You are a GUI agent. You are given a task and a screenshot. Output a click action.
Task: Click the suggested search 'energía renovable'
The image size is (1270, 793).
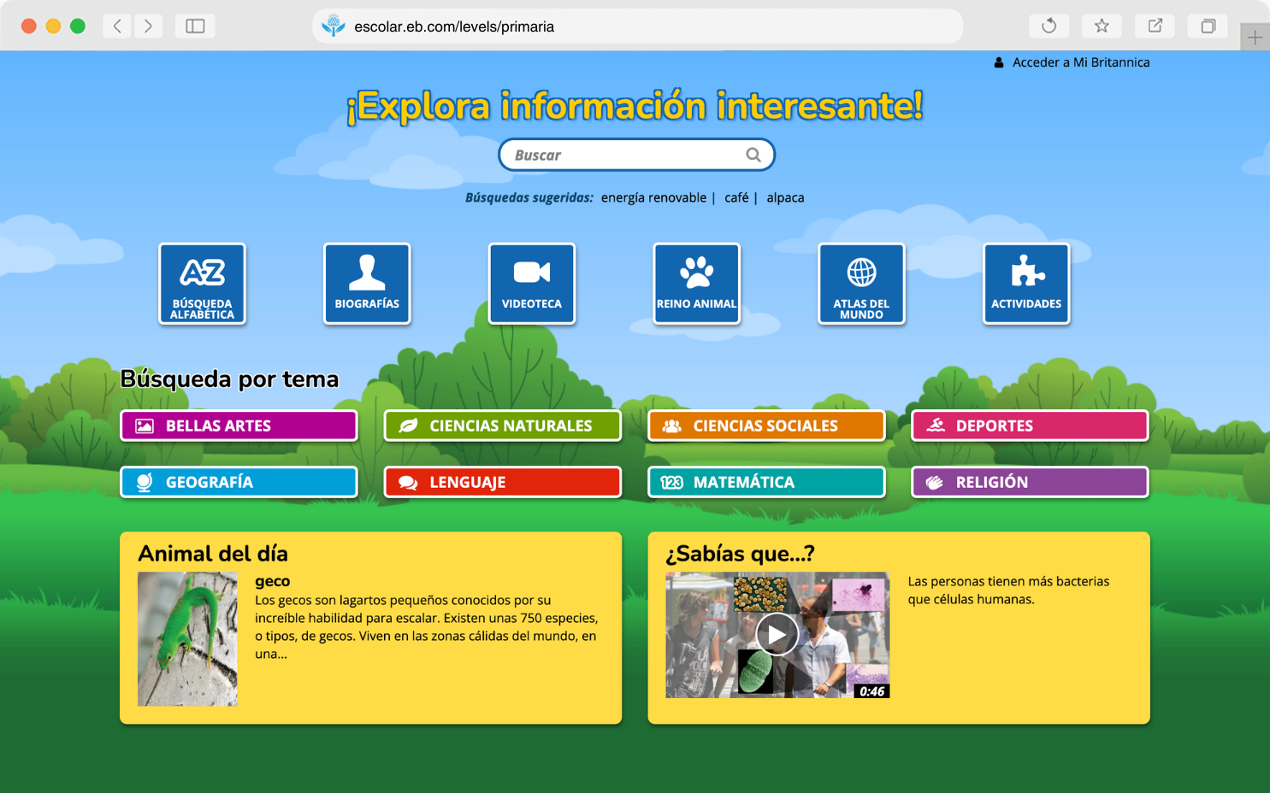[x=653, y=197]
